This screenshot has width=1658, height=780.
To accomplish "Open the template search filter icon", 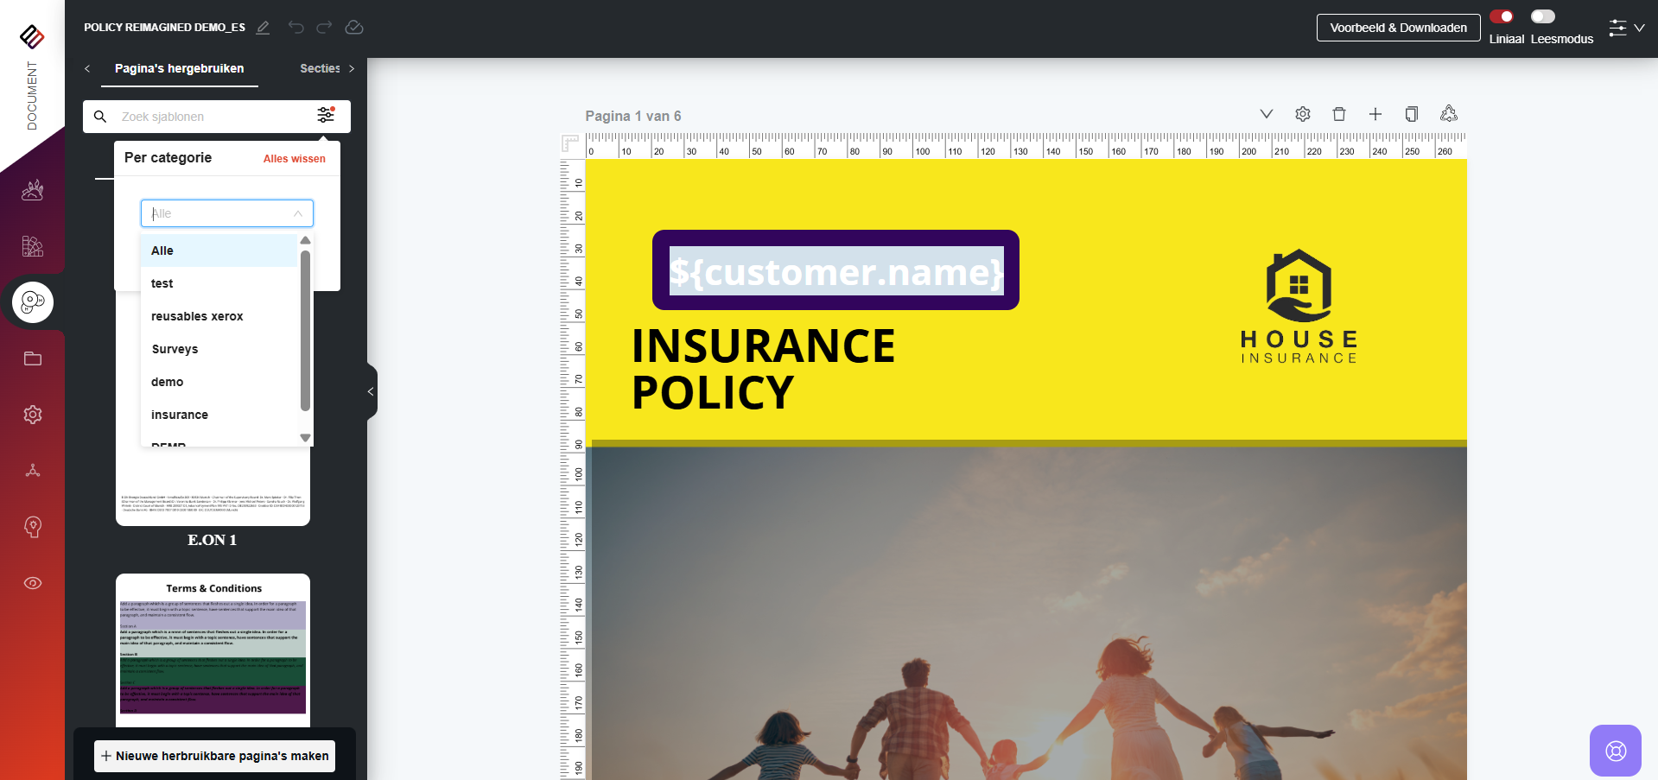I will click(326, 116).
